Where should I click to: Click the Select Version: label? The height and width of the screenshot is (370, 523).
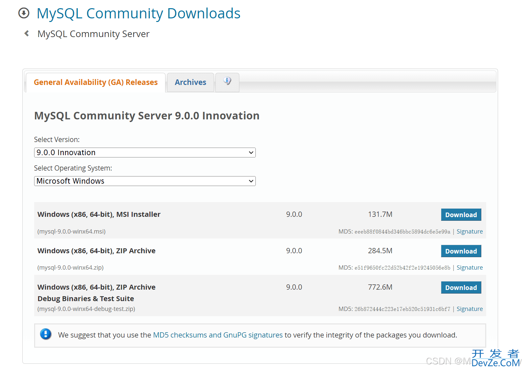point(57,140)
